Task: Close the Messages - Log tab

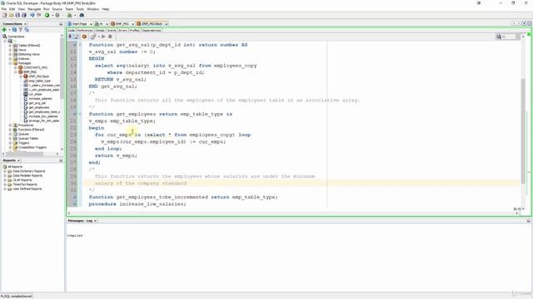Action: (95, 221)
